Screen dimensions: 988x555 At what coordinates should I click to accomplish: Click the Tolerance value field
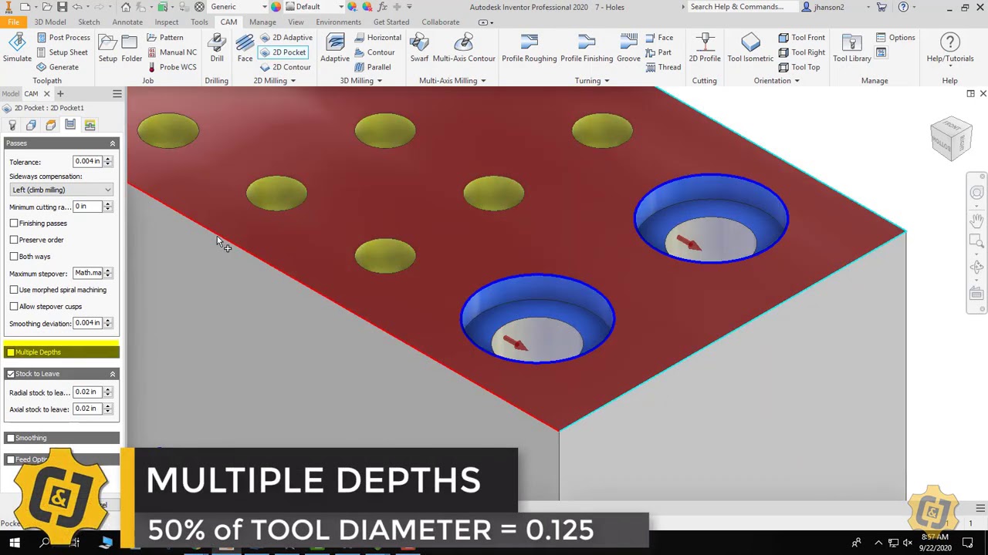coord(87,161)
